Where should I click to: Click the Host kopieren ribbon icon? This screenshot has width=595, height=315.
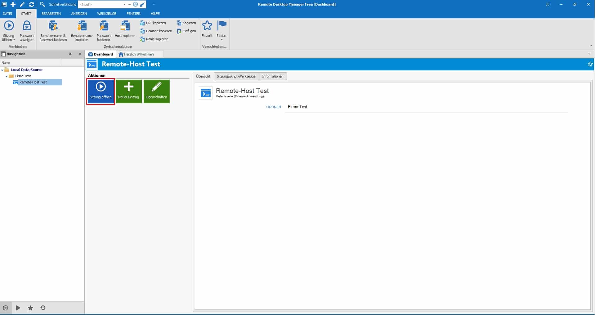(x=125, y=26)
